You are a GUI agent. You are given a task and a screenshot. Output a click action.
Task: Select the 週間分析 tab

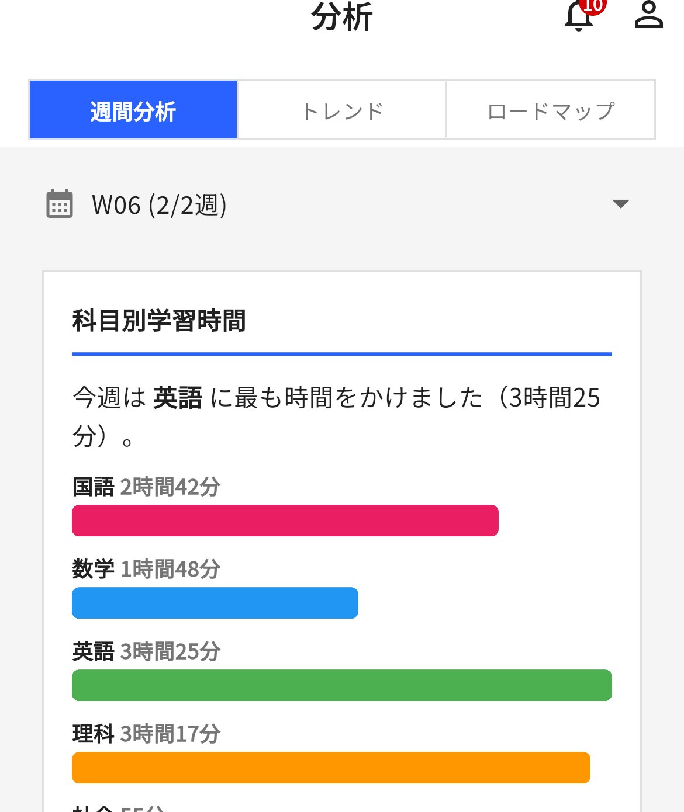(133, 109)
